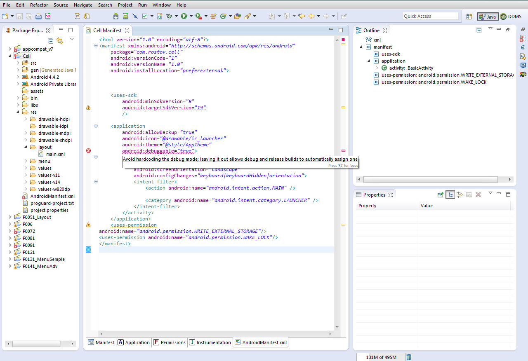
Task: Click the green Run button
Action: (x=184, y=16)
